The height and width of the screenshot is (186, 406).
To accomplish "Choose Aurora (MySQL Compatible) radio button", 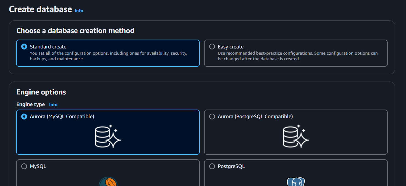I will coord(24,117).
